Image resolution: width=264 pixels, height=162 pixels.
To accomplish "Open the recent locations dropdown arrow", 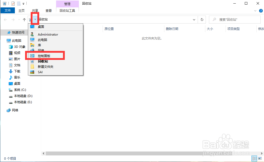I will tap(19, 20).
